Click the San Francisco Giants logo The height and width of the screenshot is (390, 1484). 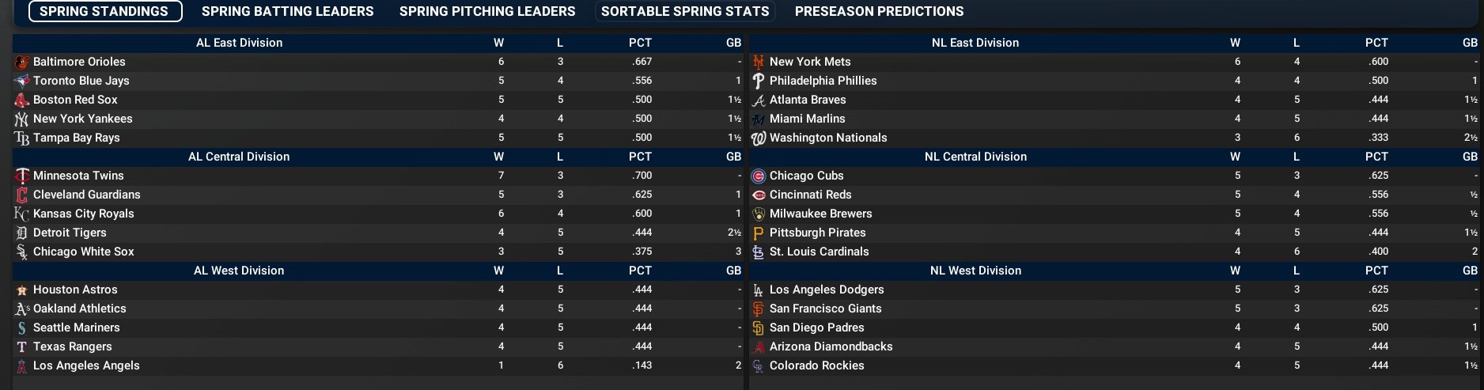pos(759,309)
